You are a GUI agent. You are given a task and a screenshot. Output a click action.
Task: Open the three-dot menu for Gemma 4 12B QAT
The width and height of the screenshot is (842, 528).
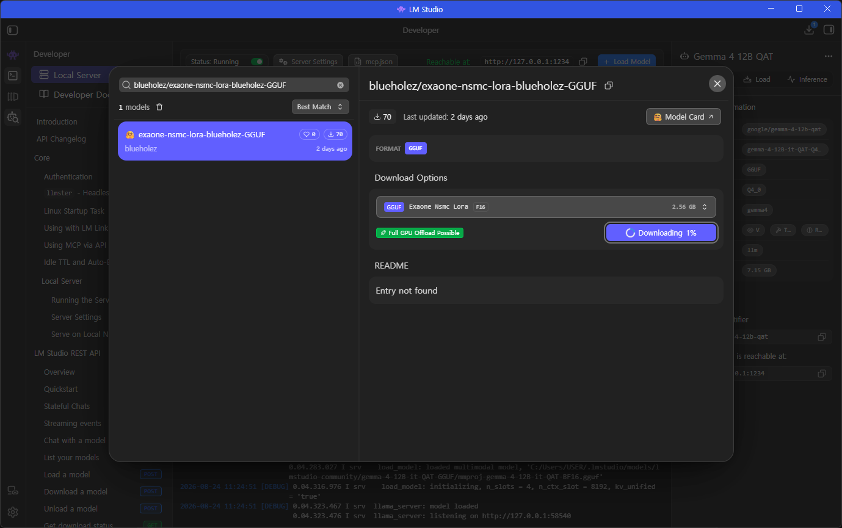click(x=828, y=56)
